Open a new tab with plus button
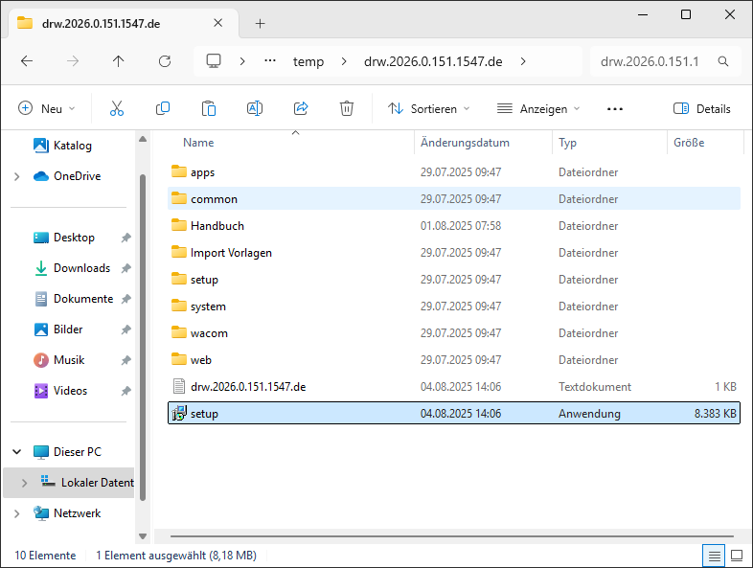The height and width of the screenshot is (568, 753). [260, 23]
